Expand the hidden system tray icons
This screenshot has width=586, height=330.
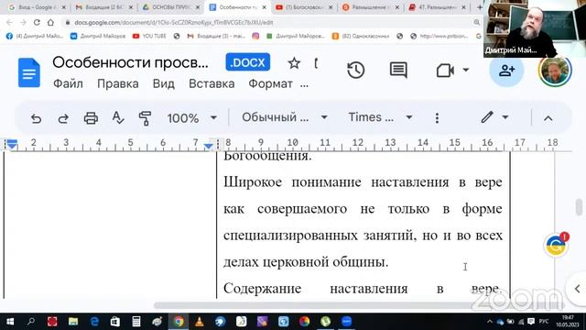point(490,322)
